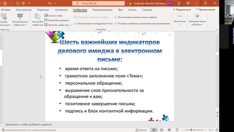
Task: Switch to Slide Sorter view icon
Action: (162, 130)
